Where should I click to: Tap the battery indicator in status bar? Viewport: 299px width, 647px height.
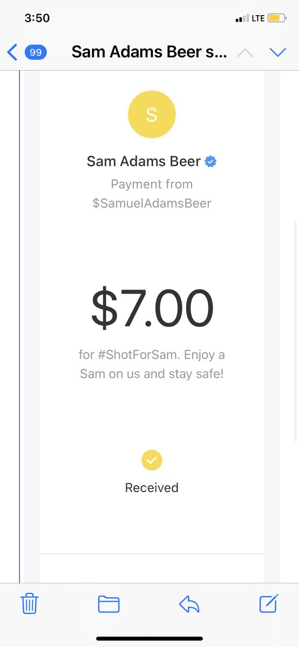[x=277, y=18]
